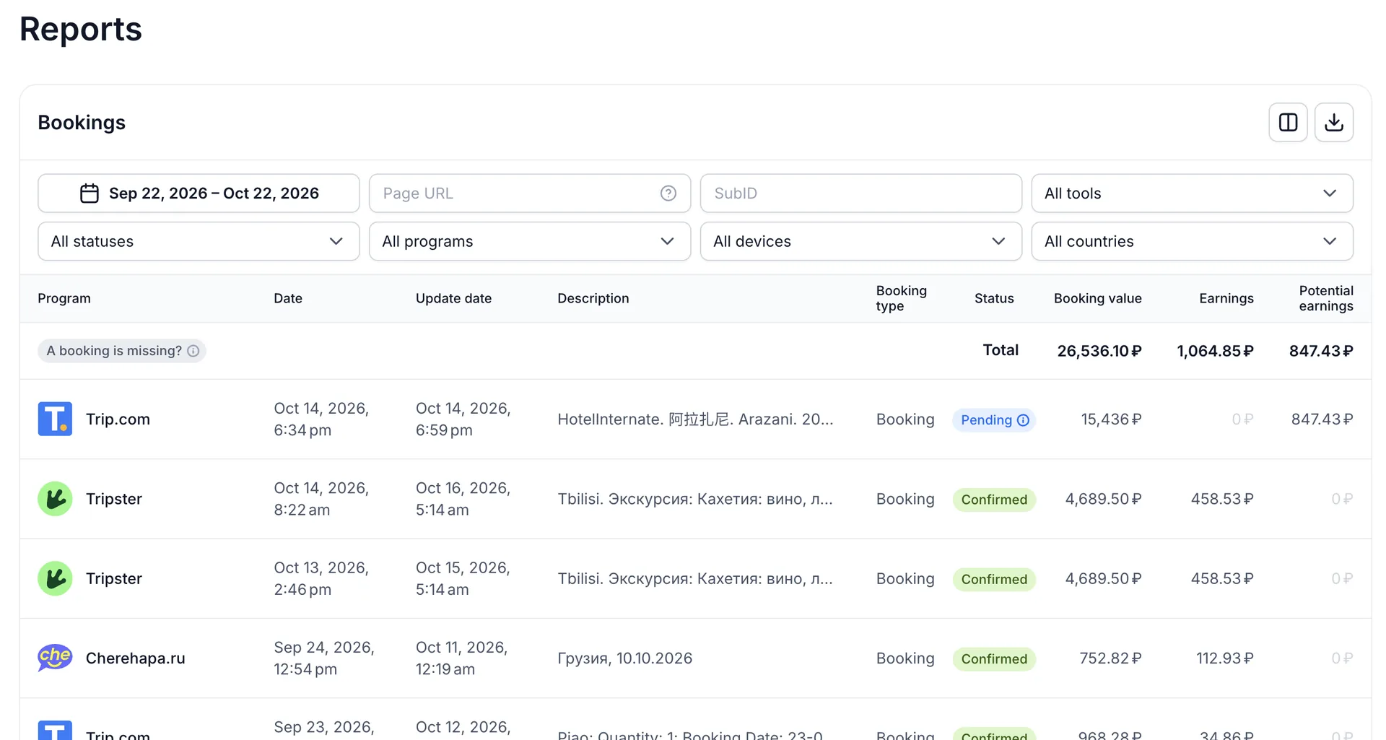The height and width of the screenshot is (740, 1386).
Task: Click the Program column header
Action: click(x=64, y=298)
